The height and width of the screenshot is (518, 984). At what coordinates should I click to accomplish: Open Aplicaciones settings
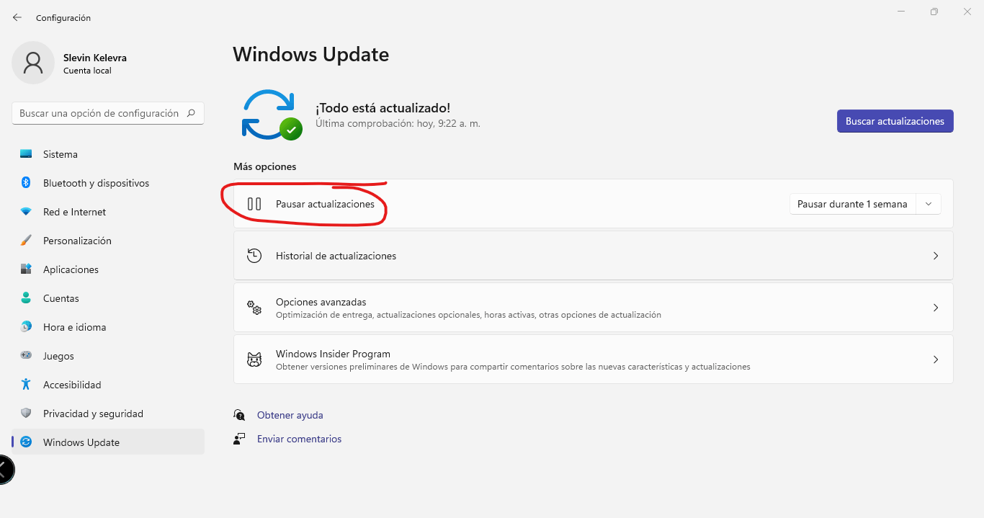click(108, 269)
